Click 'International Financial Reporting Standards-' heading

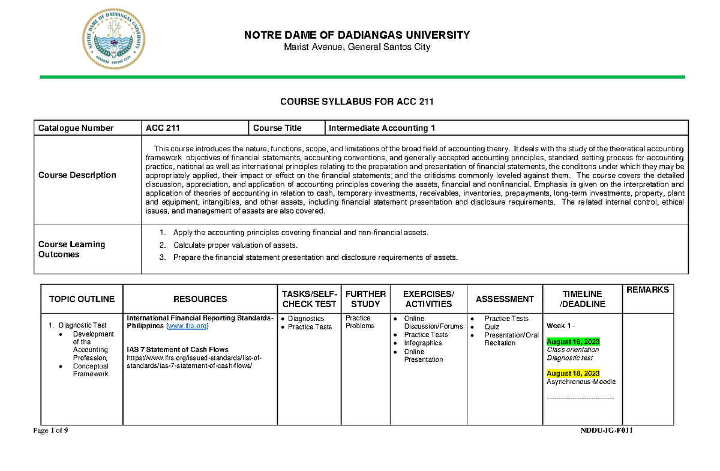coord(200,318)
